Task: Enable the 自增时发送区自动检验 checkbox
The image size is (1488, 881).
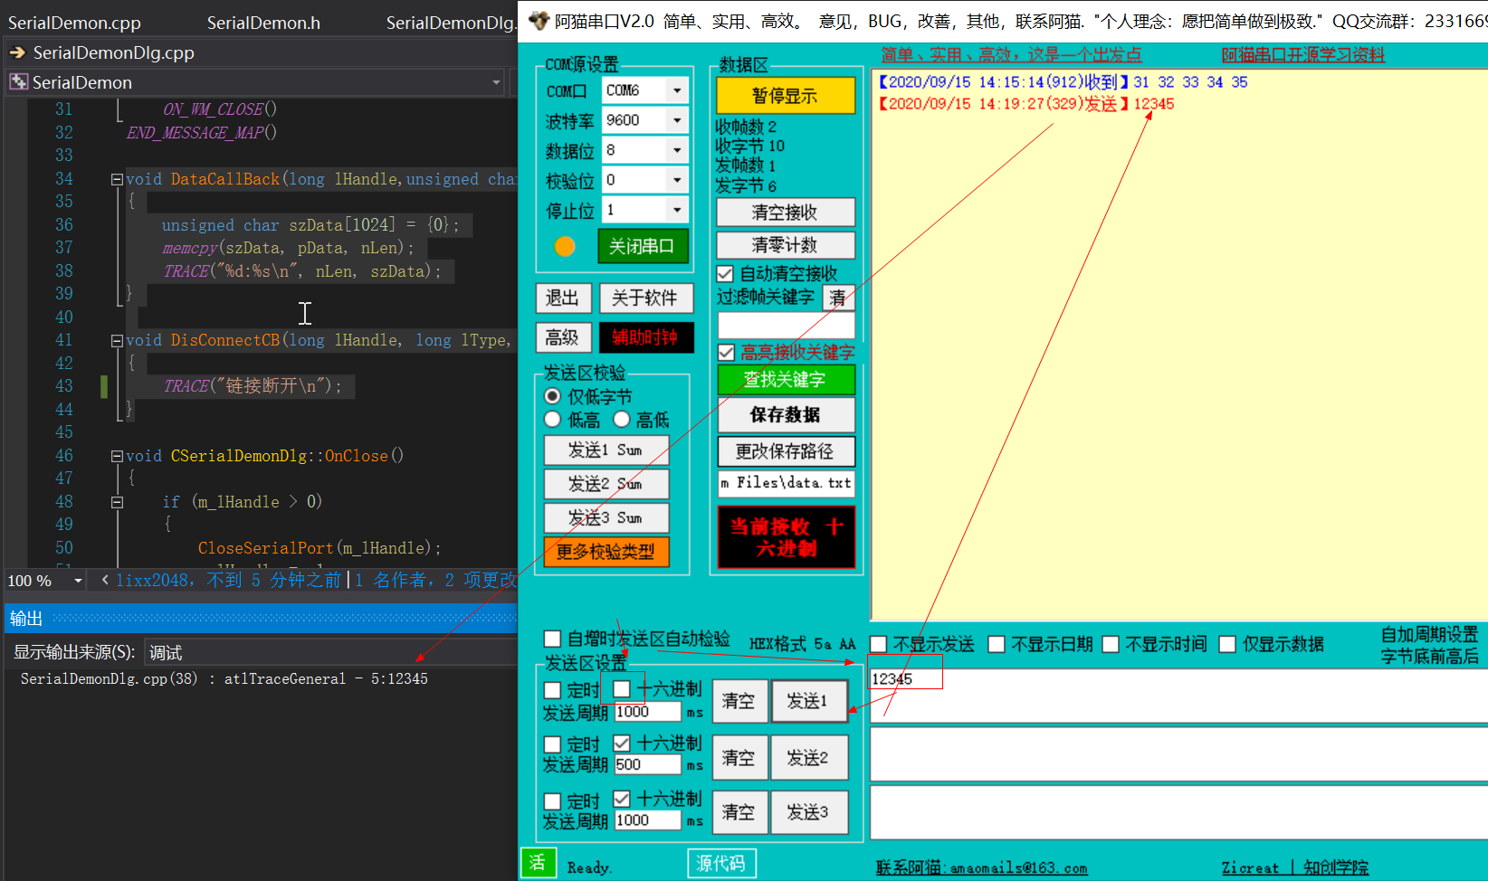Action: pos(552,639)
